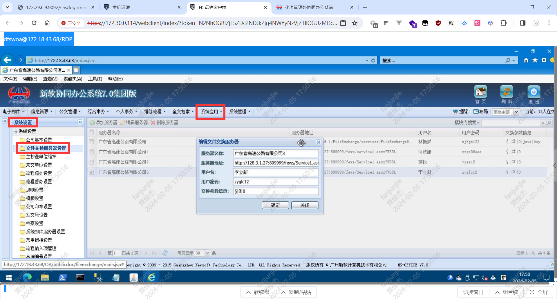The height and width of the screenshot is (299, 557).
Task: Collapse the 系统设置 sidebar panel
Action: pyautogui.click(x=80, y=122)
